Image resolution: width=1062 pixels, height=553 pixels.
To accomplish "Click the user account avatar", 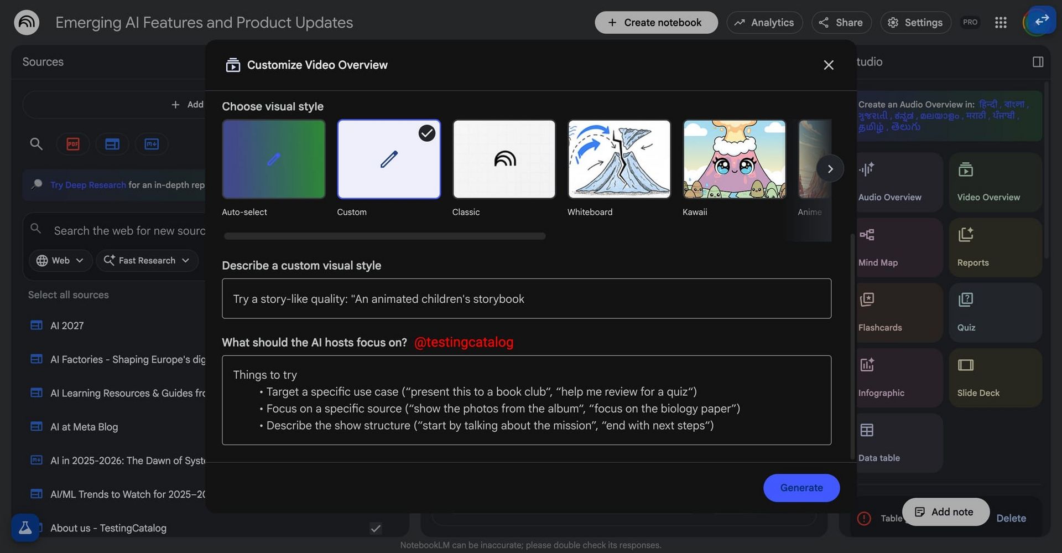I will click(1038, 22).
